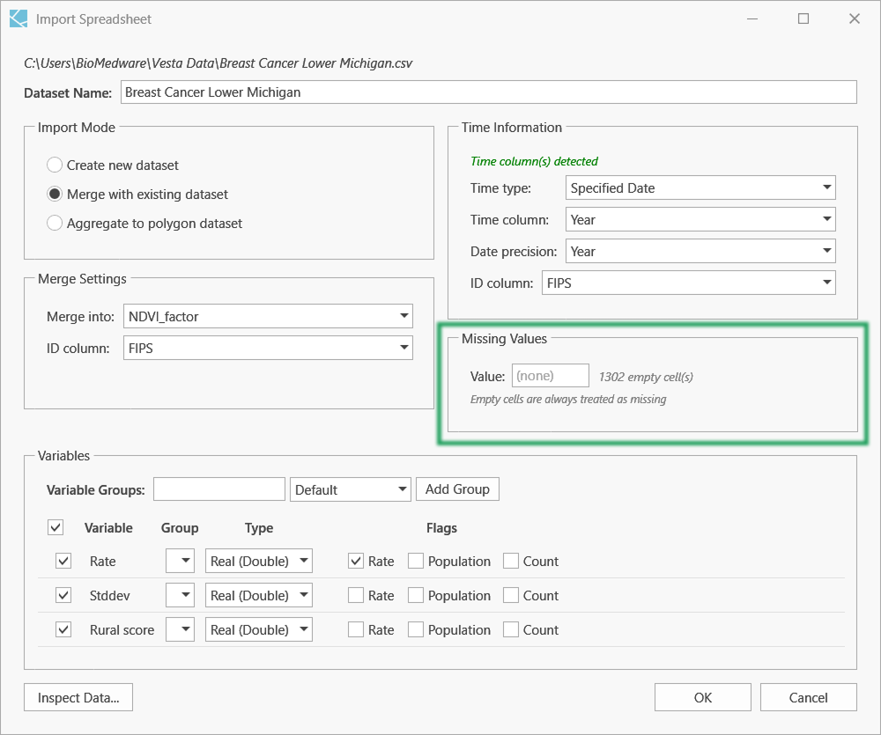Open the Time type dropdown
The image size is (881, 735).
700,187
